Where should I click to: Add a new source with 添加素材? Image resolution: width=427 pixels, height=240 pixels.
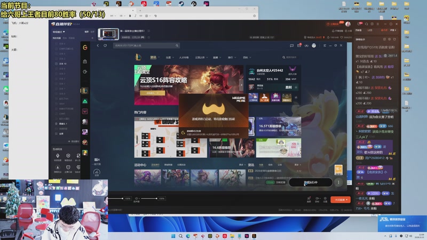(74, 141)
